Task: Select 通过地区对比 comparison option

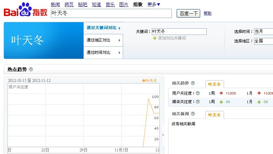Action: [103, 40]
